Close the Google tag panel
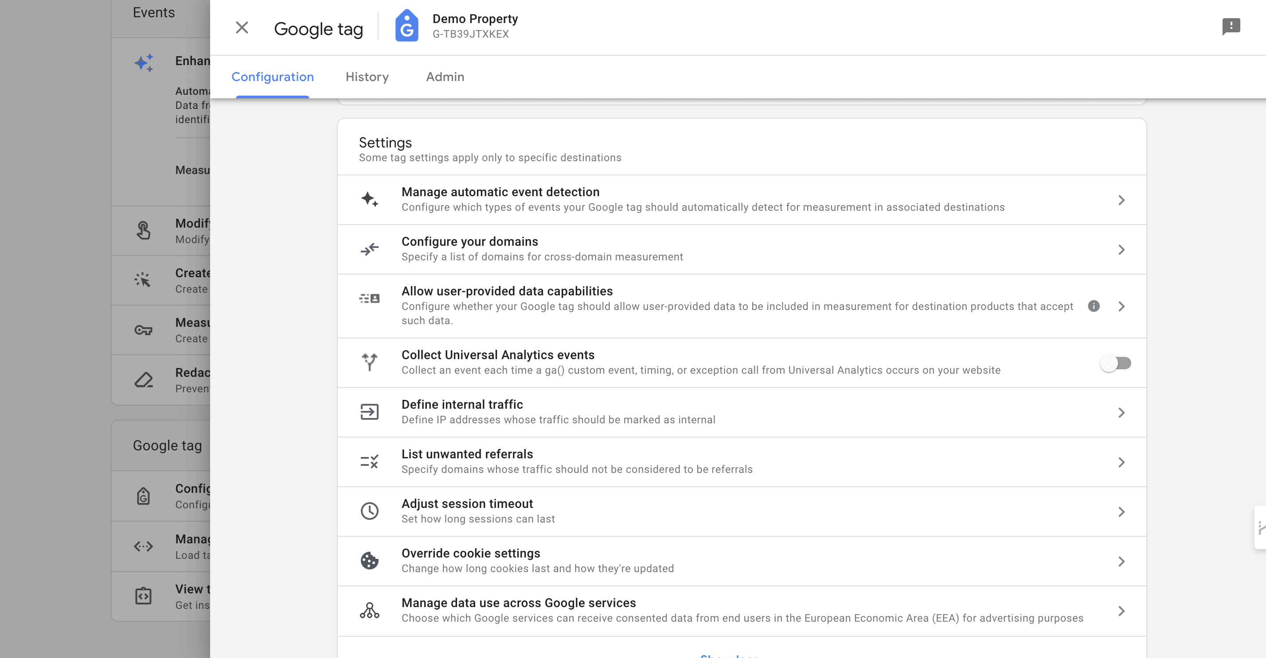This screenshot has height=658, width=1266. (x=242, y=27)
